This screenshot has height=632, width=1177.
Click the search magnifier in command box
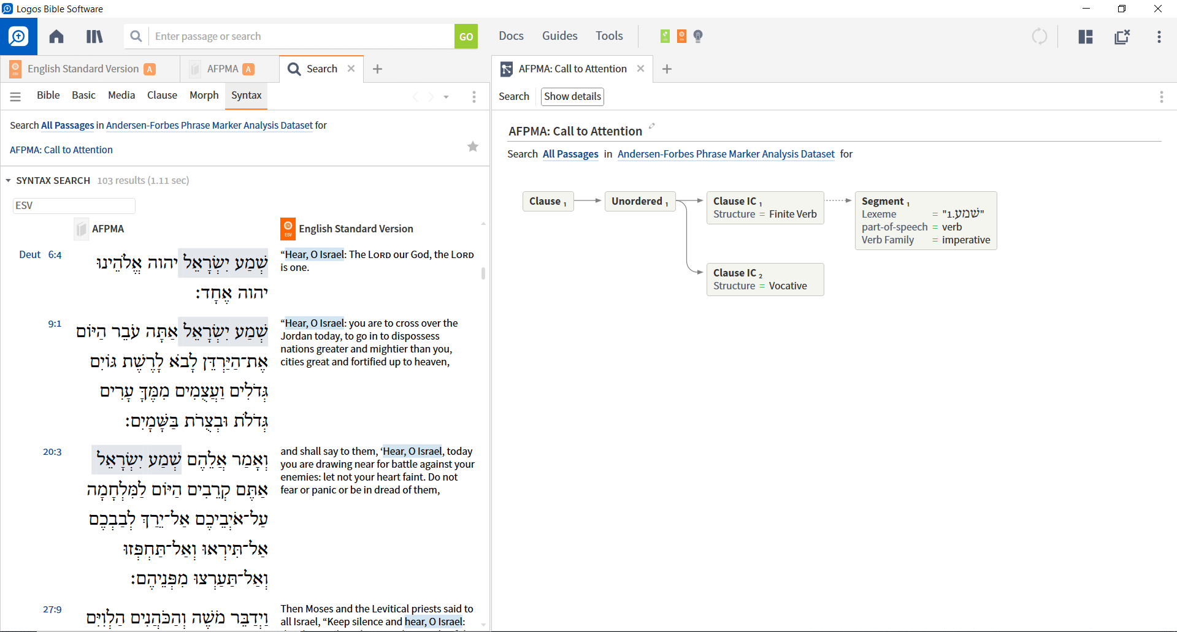pos(136,37)
